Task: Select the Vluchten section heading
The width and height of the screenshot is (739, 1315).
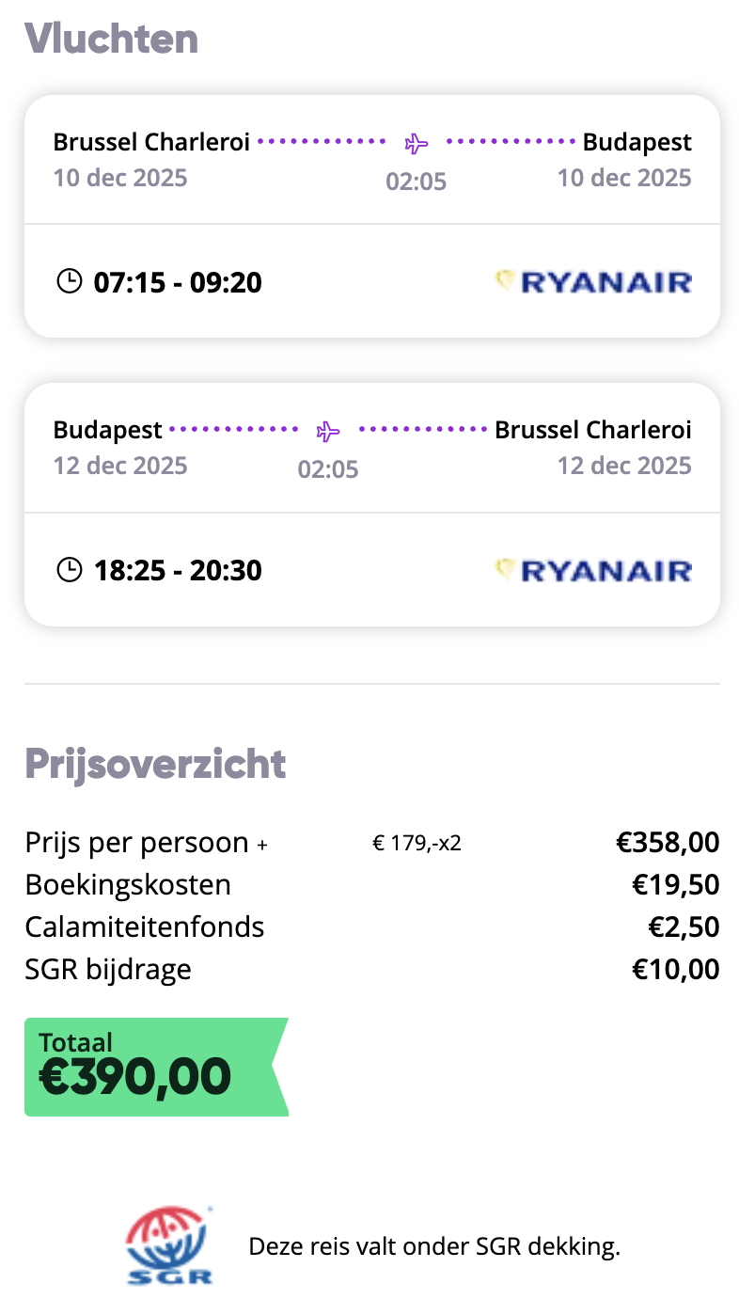Action: click(111, 39)
